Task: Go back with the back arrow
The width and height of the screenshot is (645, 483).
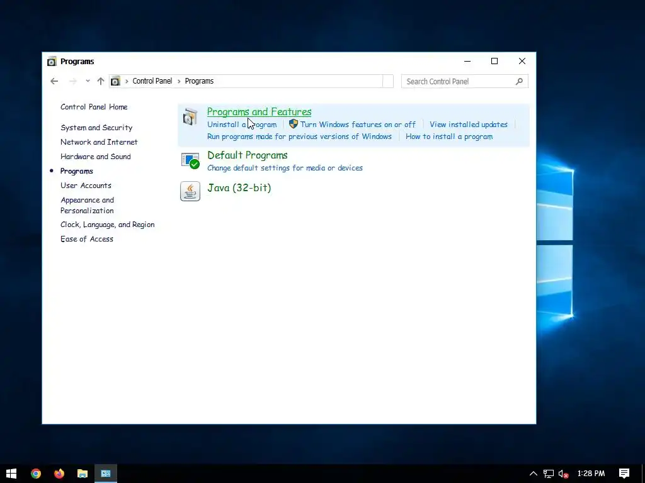Action: point(54,81)
